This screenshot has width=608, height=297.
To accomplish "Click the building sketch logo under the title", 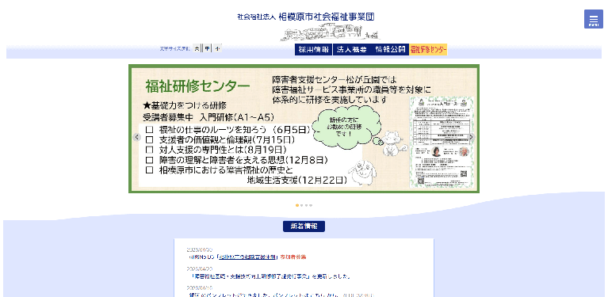I will coord(330,32).
